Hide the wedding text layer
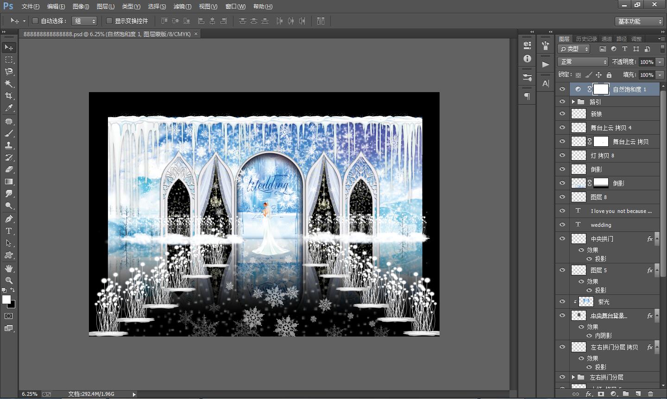 point(562,224)
